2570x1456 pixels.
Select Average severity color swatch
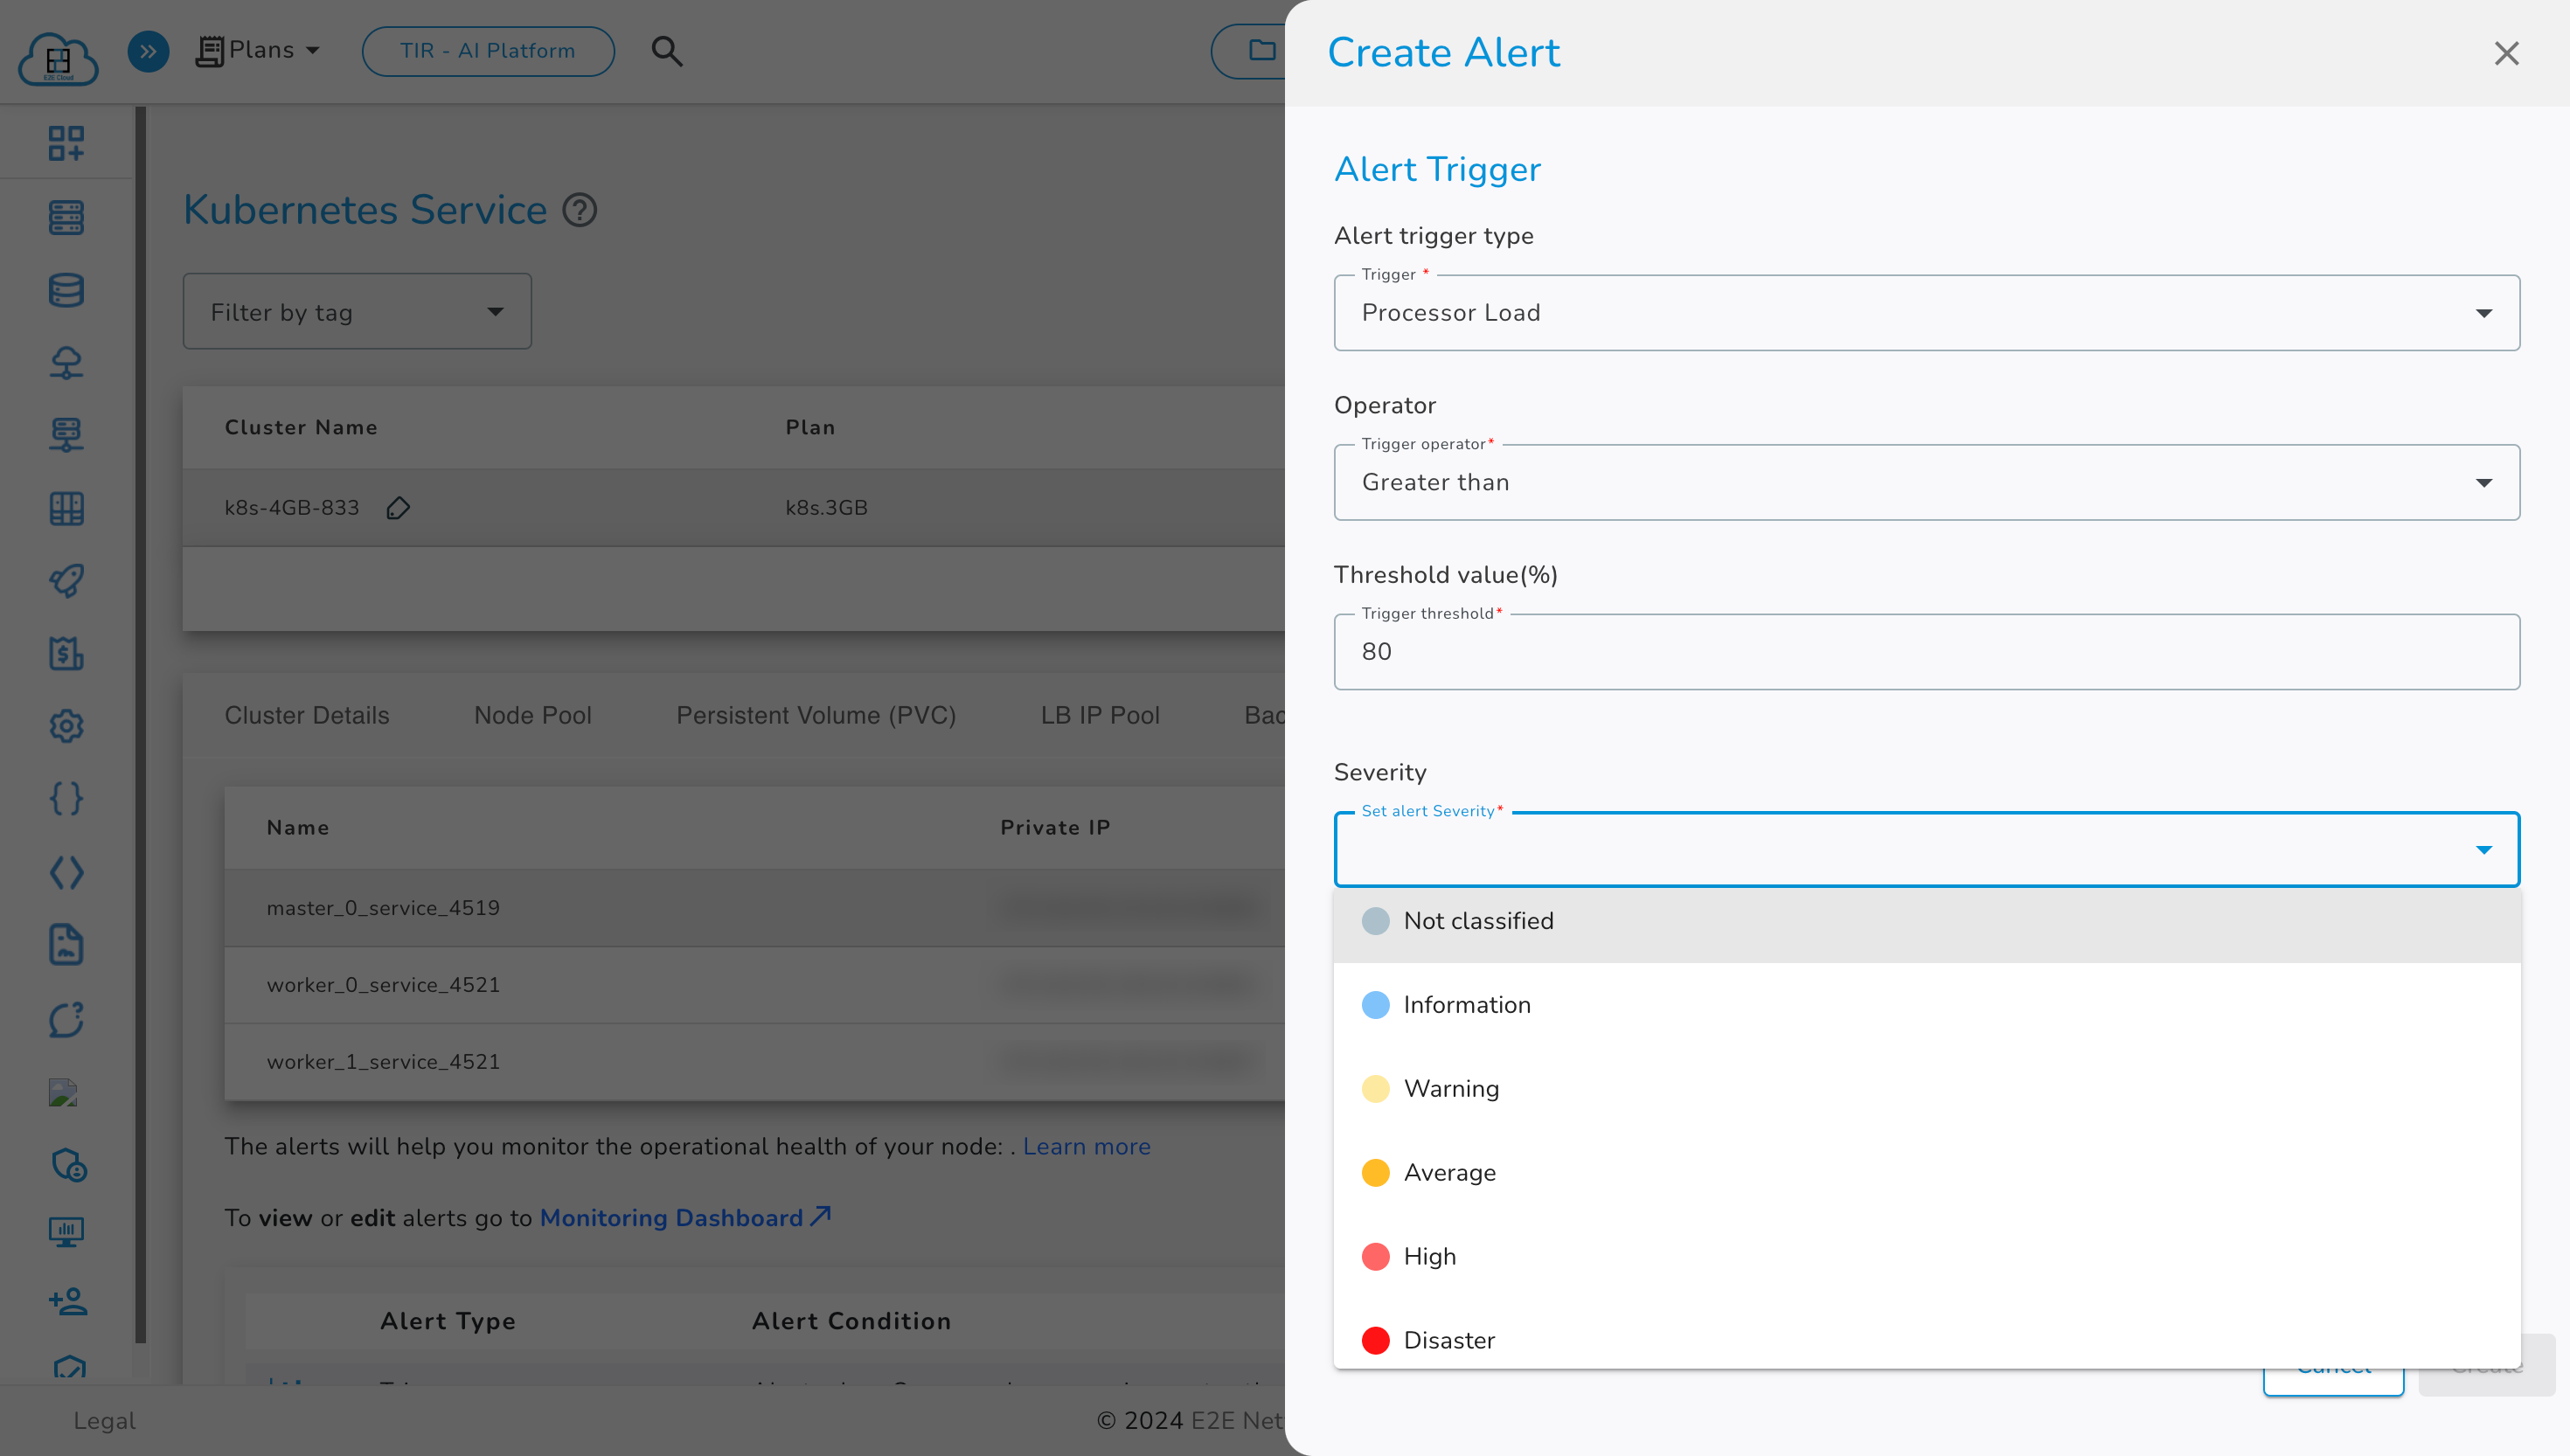tap(1375, 1172)
